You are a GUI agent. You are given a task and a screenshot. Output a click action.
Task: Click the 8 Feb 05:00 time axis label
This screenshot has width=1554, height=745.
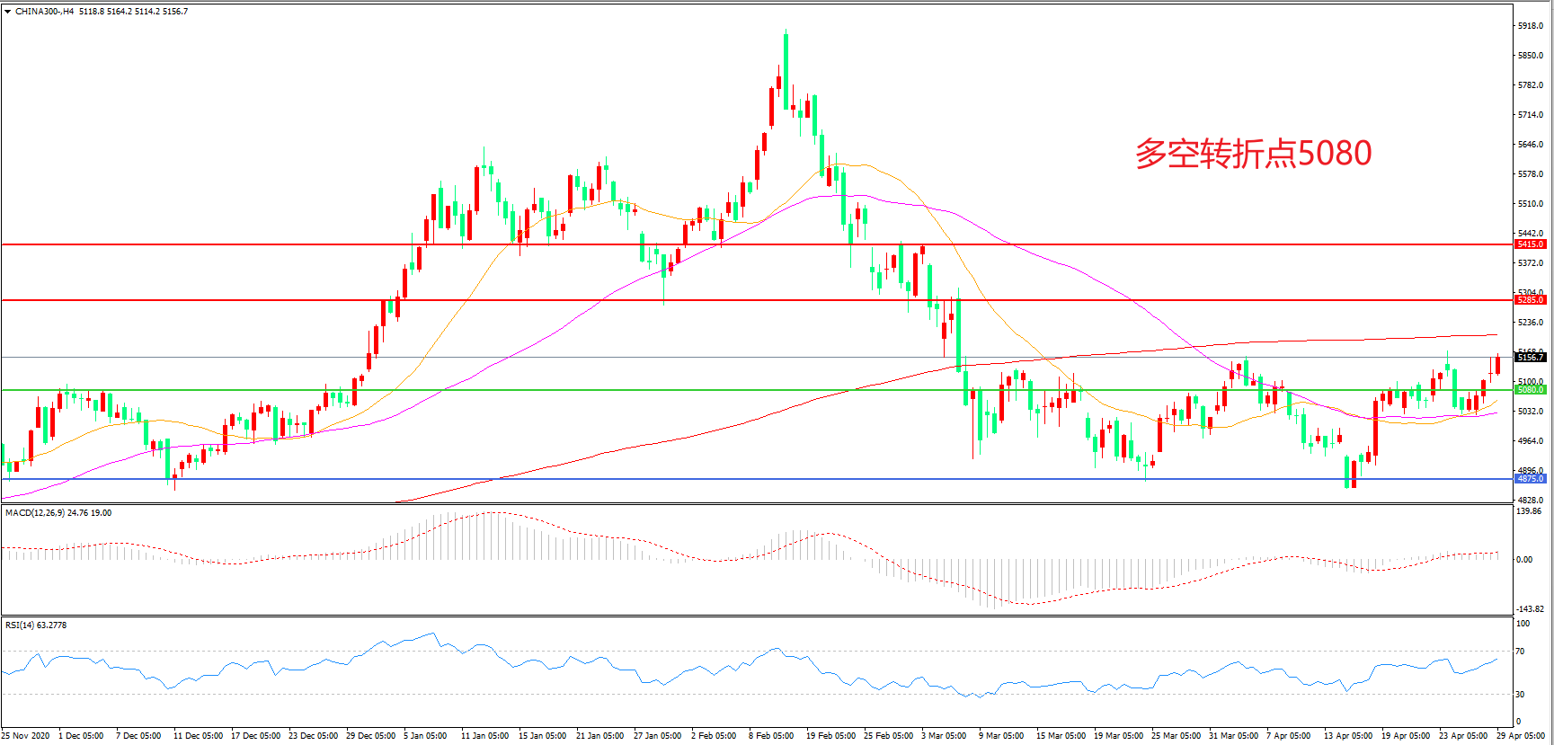point(771,736)
